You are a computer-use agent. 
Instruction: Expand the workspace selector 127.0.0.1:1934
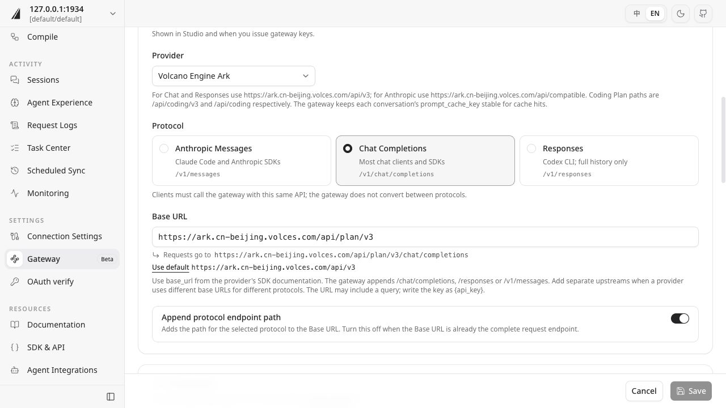[64, 14]
